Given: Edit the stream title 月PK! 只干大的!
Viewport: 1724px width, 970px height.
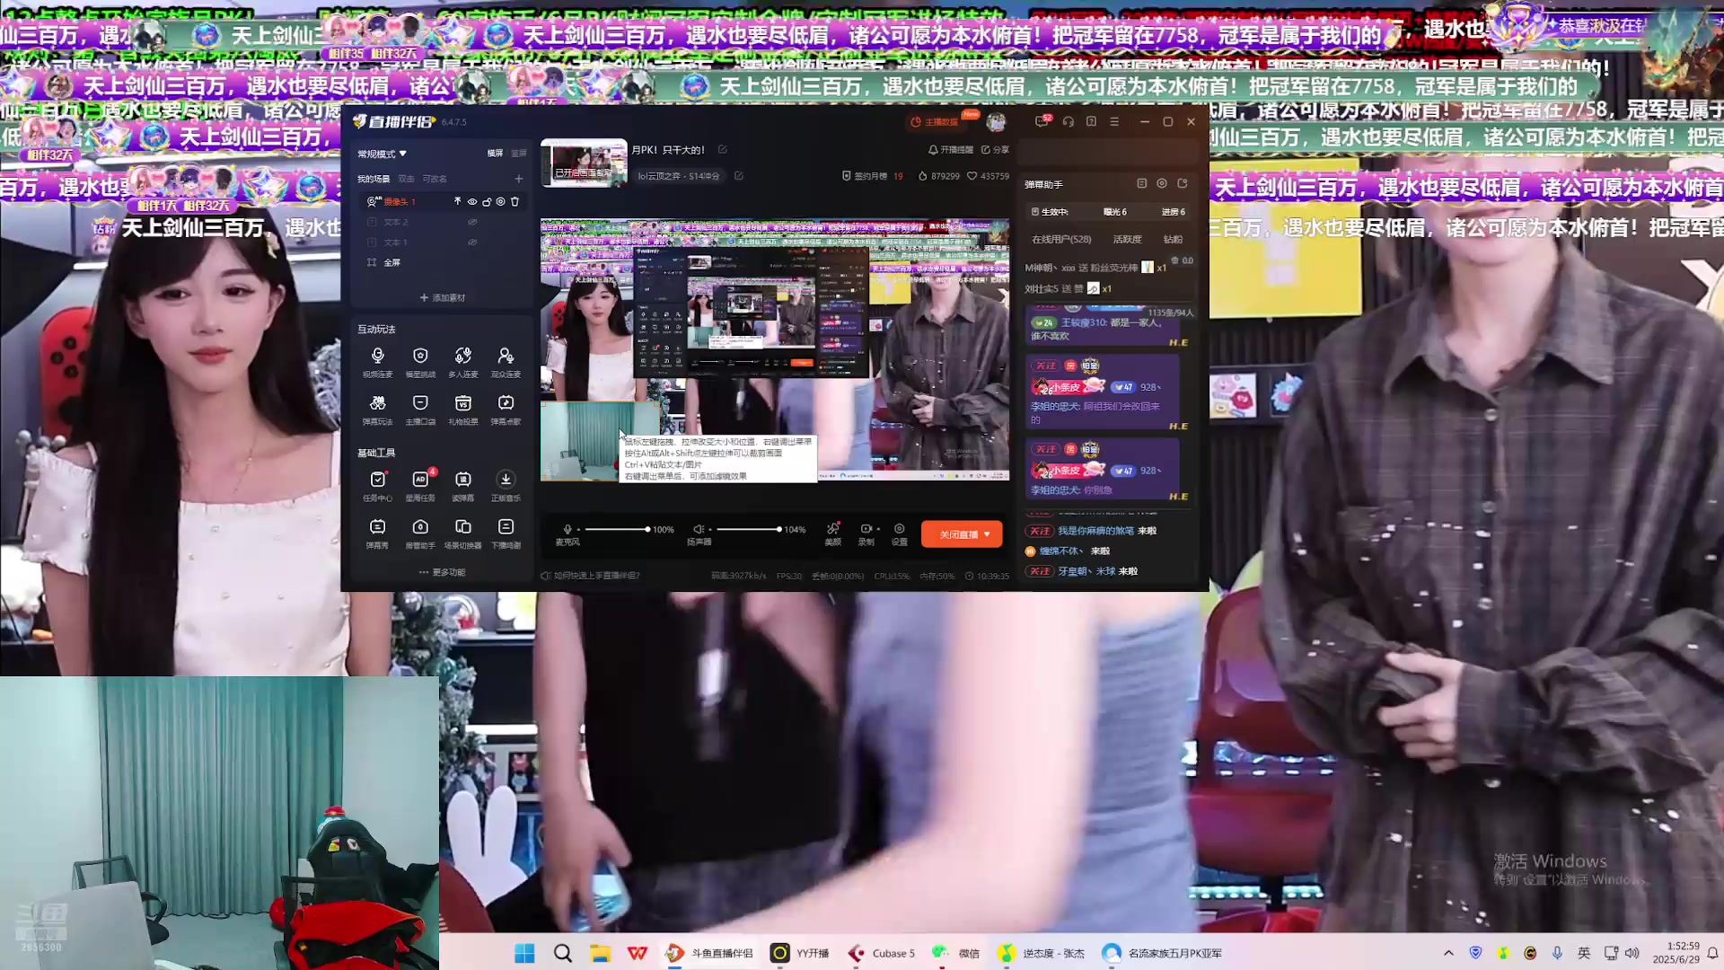Looking at the screenshot, I should click(723, 150).
